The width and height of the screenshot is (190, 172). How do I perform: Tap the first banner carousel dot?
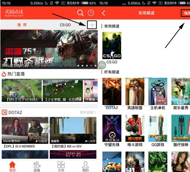pyautogui.click(x=78, y=66)
